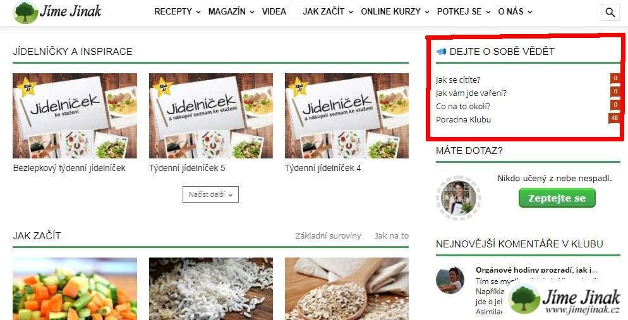Viewport: 628px width, 320px height.
Task: Click the green Zeptejte se button
Action: [557, 198]
